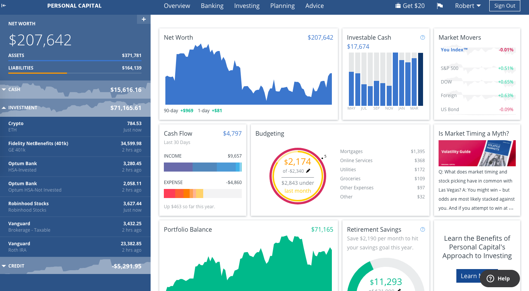529x291 pixels.
Task: Click the Income color bar
Action: (x=202, y=167)
